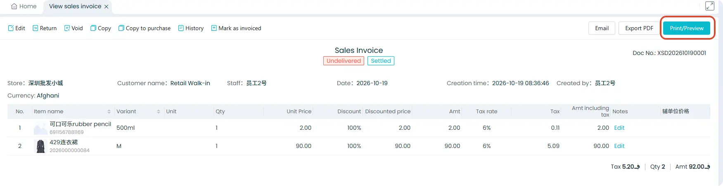Click the item name 429连衣裙
723x186 pixels.
(x=64, y=142)
